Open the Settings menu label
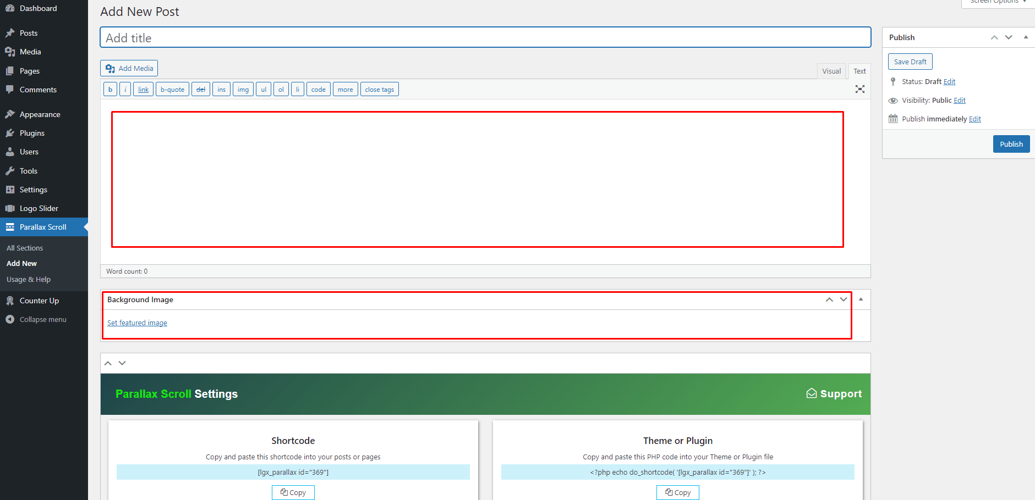1035x500 pixels. tap(34, 190)
